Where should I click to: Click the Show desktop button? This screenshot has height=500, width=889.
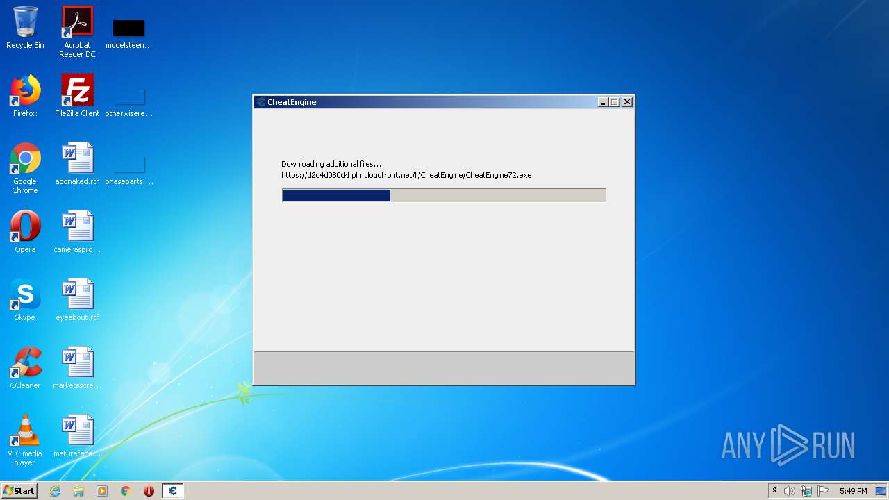[881, 491]
